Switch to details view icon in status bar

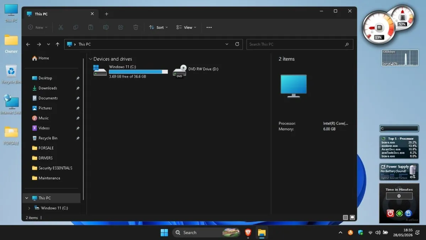(345, 218)
